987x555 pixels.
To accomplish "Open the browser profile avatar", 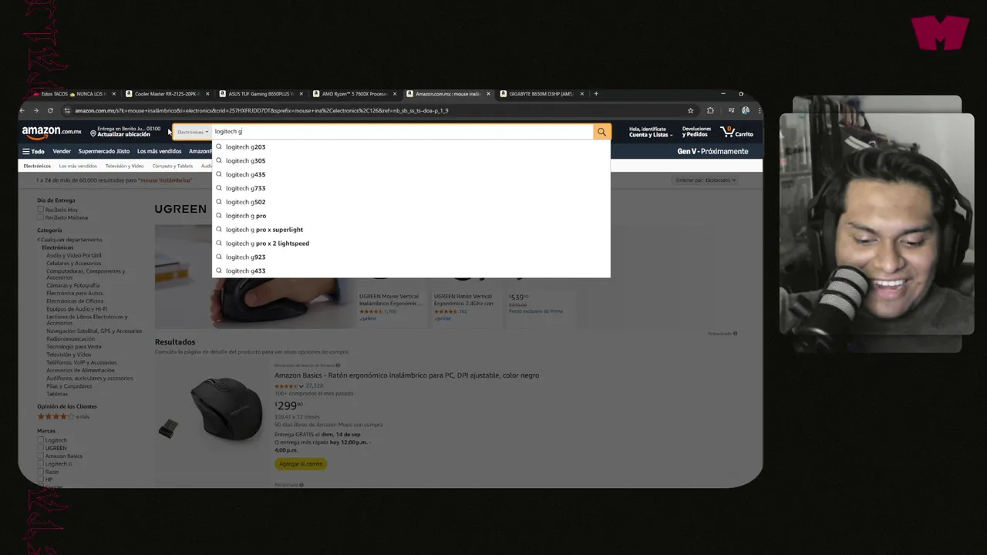I will coord(745,111).
